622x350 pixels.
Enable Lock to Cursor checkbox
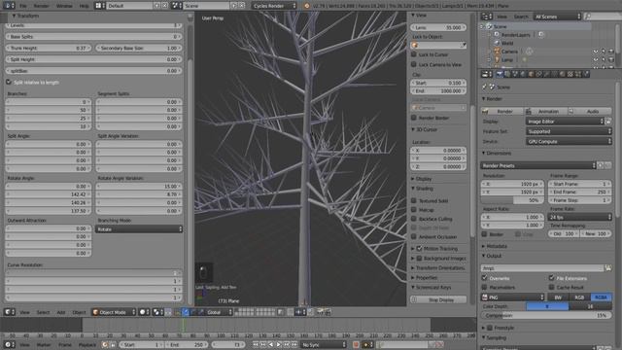coord(414,54)
